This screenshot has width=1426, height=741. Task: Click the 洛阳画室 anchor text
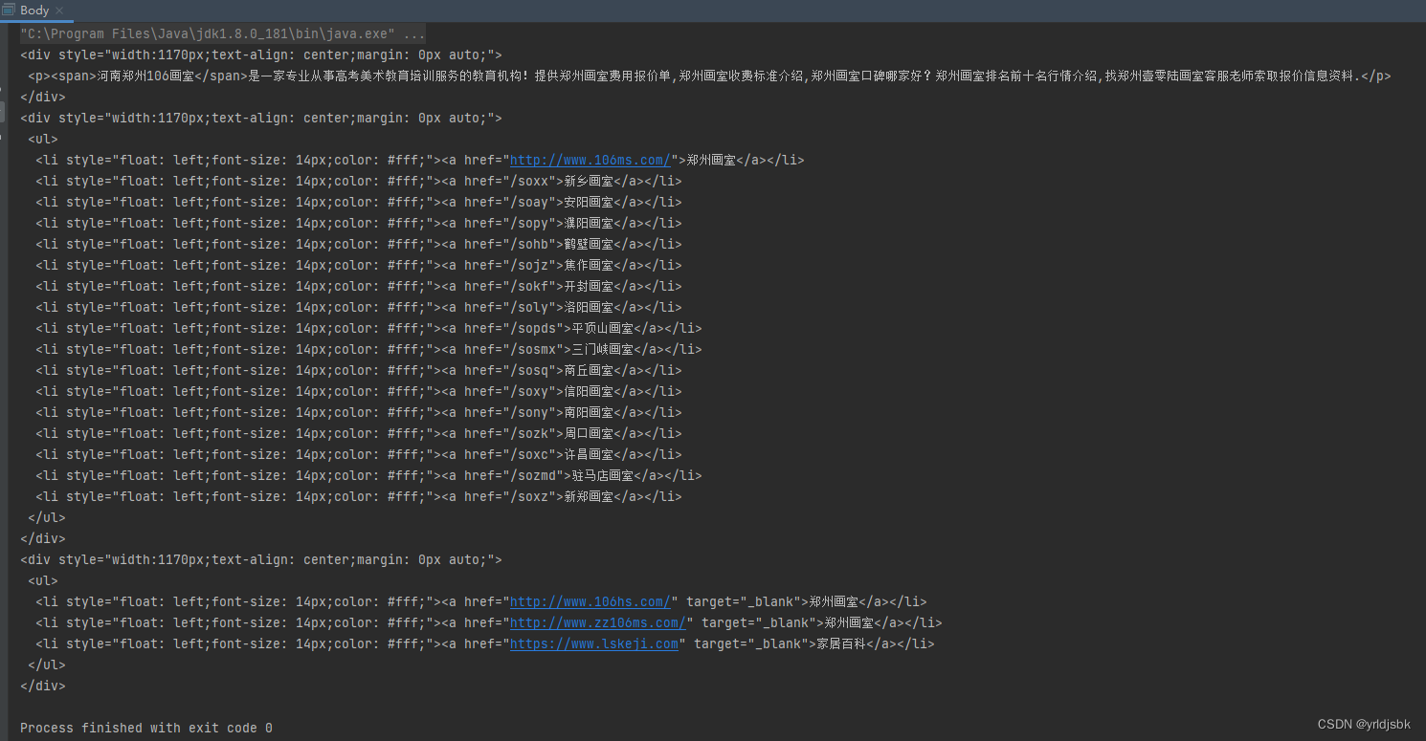(x=589, y=307)
